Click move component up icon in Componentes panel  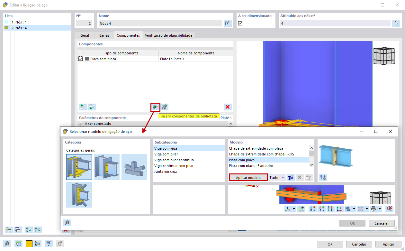(83, 107)
